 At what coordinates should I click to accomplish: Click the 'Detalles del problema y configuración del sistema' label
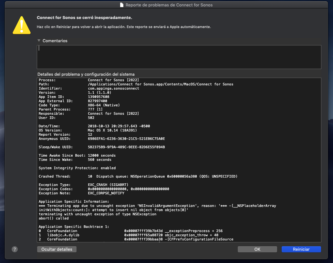(x=86, y=74)
